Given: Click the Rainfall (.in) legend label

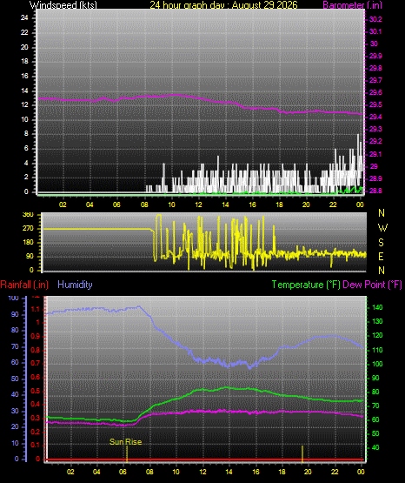Looking at the screenshot, I should point(24,285).
